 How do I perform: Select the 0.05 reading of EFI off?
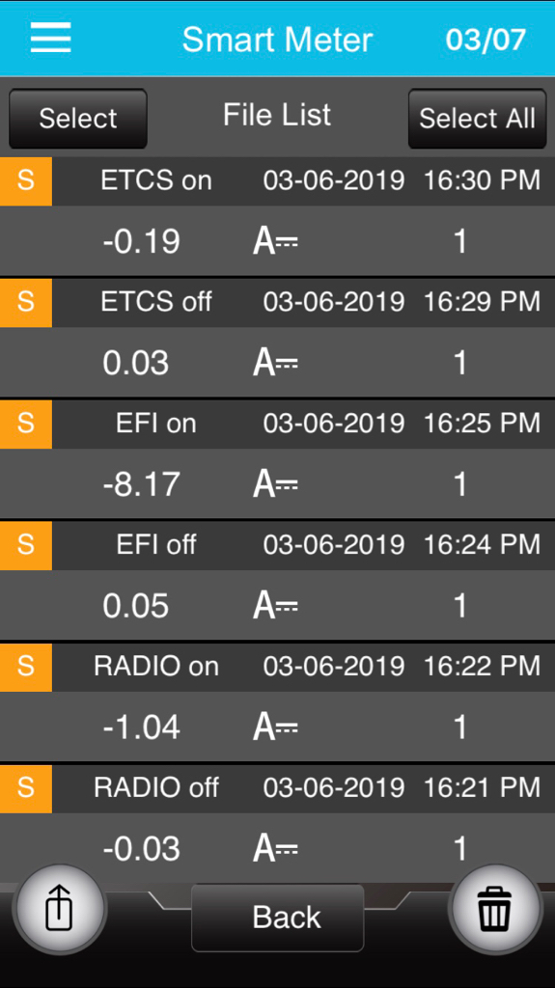pos(135,606)
